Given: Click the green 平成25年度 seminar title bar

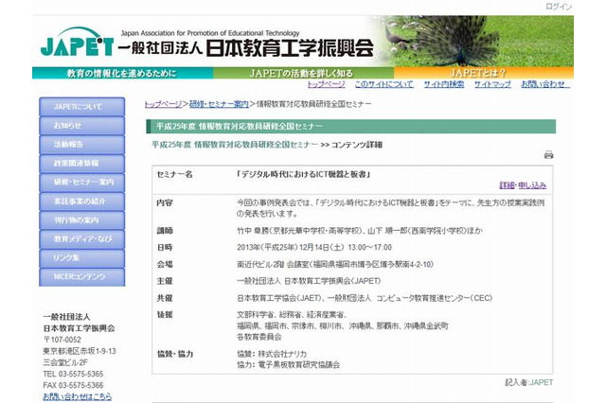Looking at the screenshot, I should point(351,126).
